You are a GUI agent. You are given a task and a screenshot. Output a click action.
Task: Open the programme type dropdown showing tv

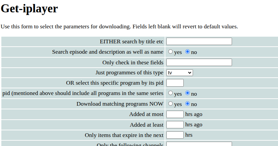click(x=180, y=73)
